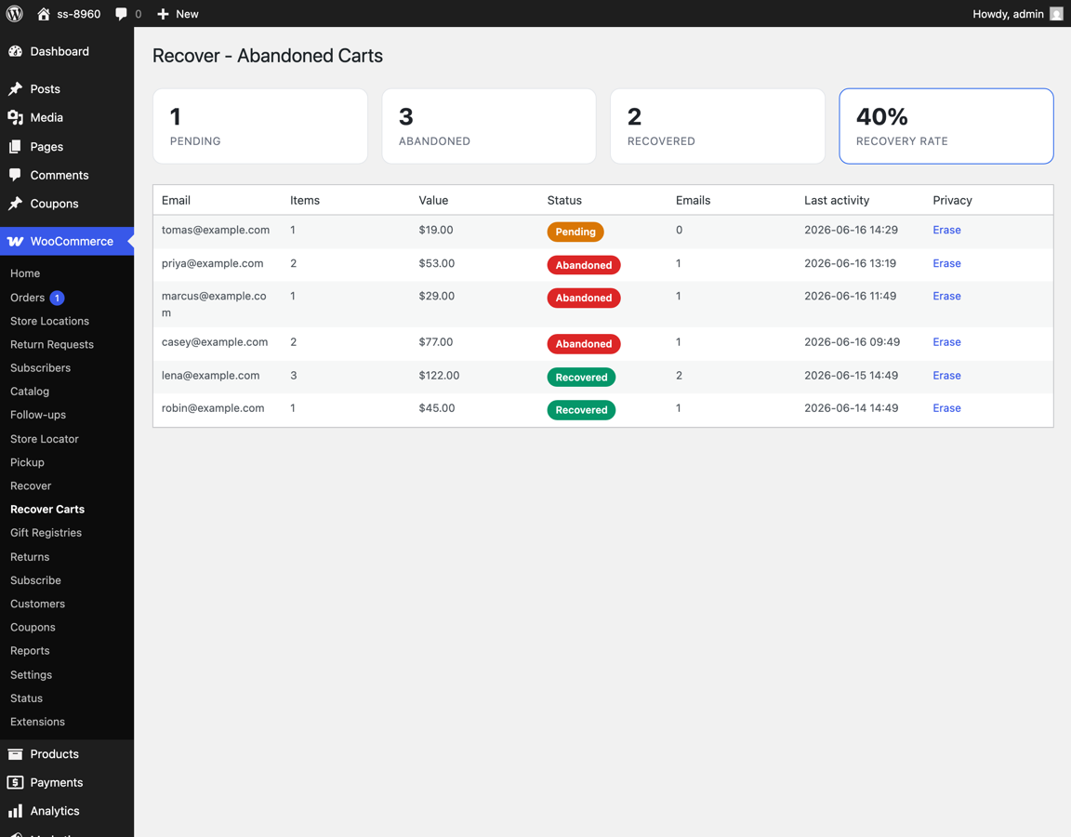Erase the robin@example.com cart
Viewport: 1071px width, 837px height.
(946, 408)
